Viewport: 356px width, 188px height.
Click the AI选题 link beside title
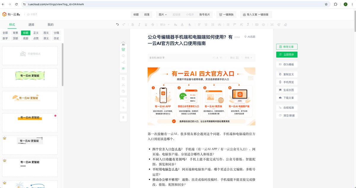pos(249,37)
